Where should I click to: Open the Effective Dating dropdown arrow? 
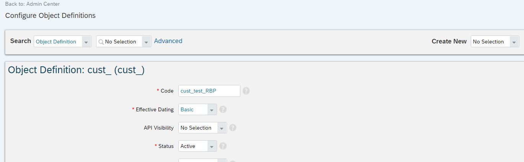212,110
